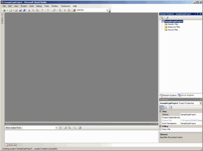Toggle Alphabetical sort in Properties panel
The width and height of the screenshot is (203, 151).
coord(166,108)
